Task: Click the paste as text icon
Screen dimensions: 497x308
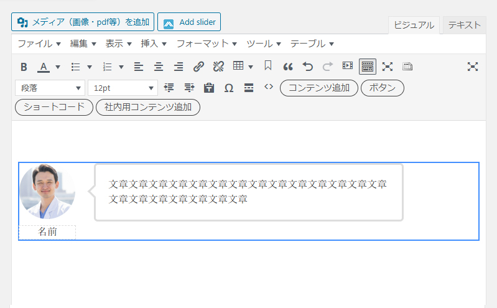Action: tap(209, 88)
